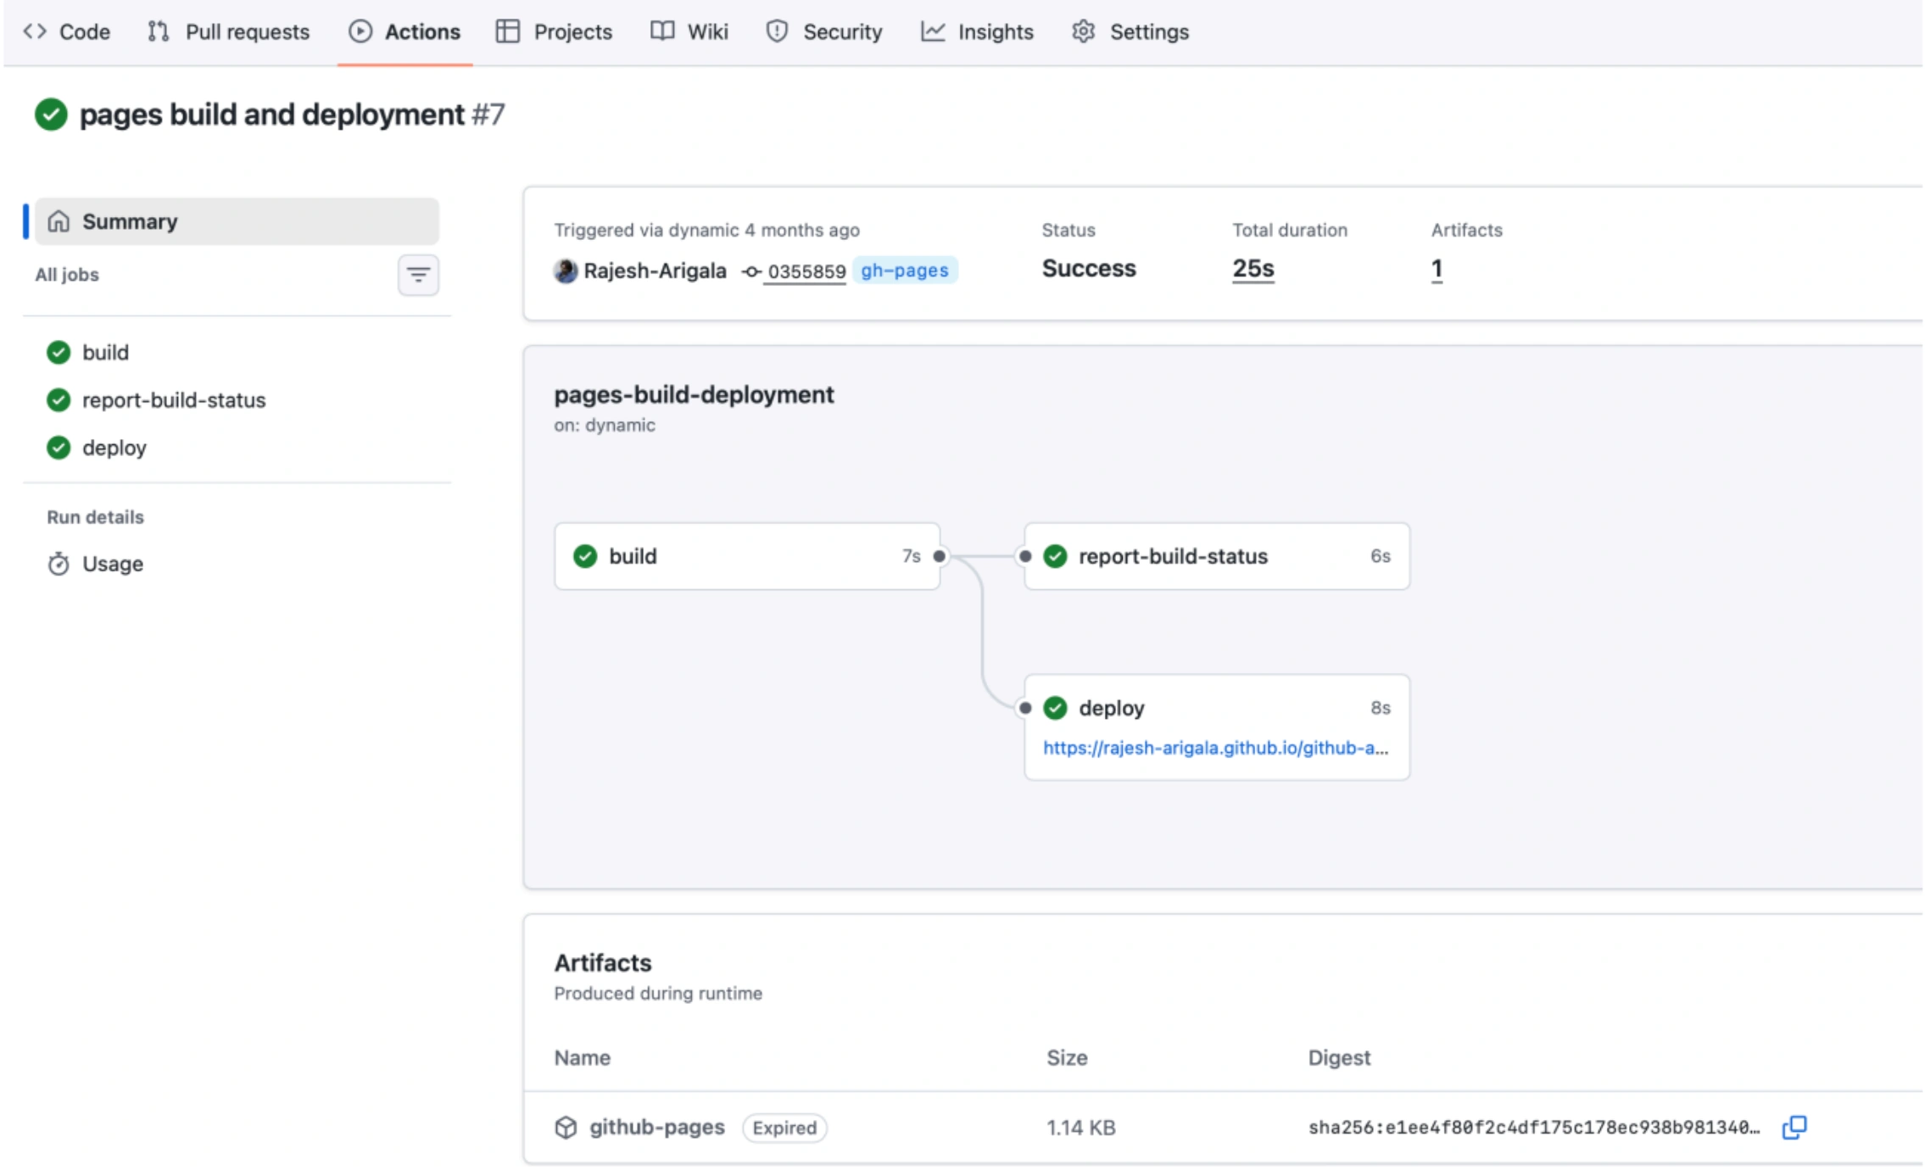Click the Name column header
This screenshot has height=1170, width=1925.
coord(582,1058)
